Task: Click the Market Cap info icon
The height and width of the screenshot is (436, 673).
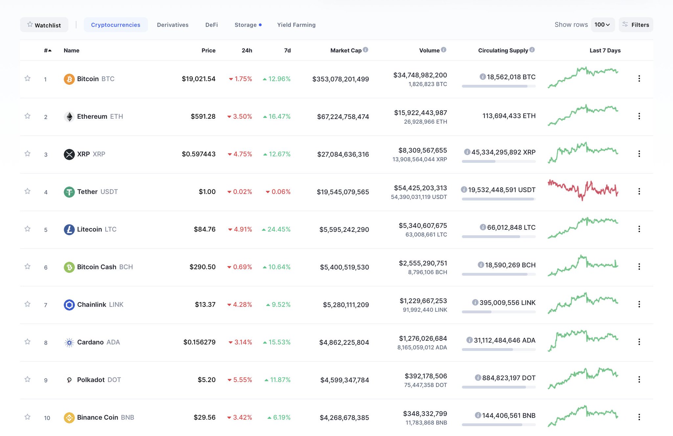Action: 365,50
